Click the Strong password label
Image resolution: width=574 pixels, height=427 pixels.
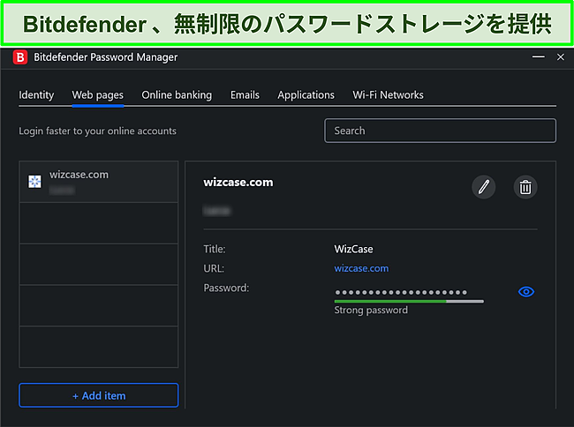[x=371, y=310]
